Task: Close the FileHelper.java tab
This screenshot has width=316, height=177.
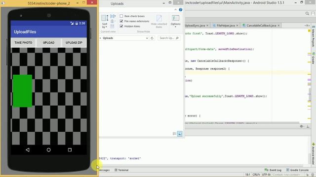Action: tap(237, 26)
